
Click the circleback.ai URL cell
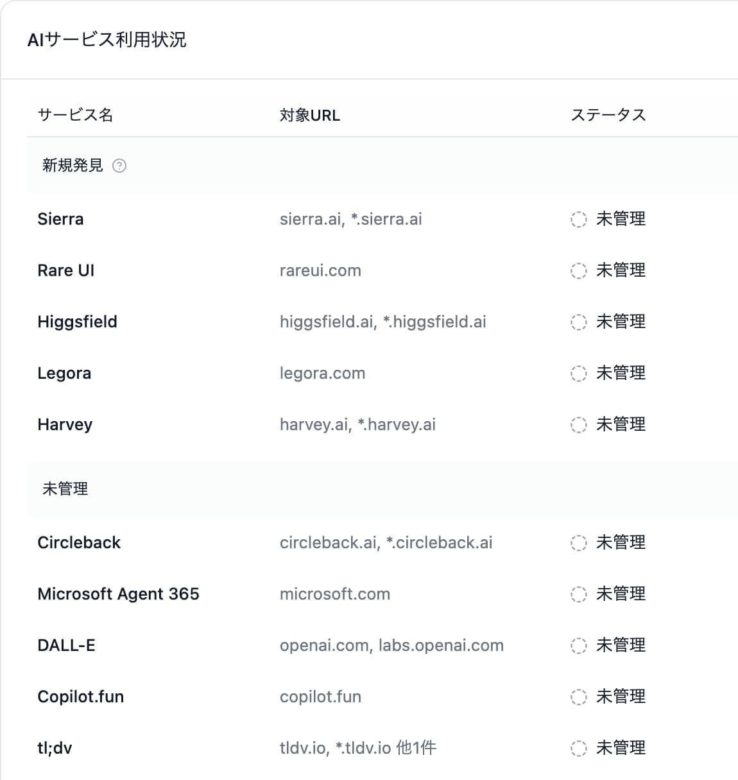pos(386,542)
